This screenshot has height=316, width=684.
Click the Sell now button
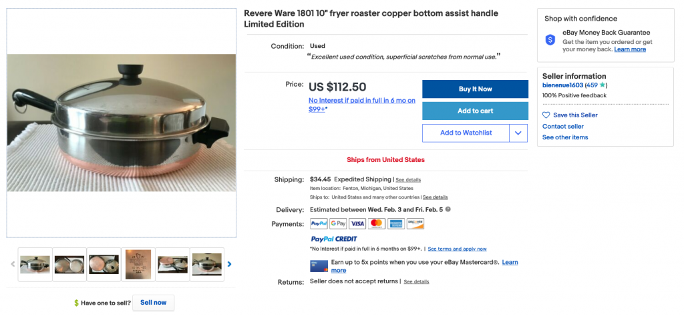[153, 303]
